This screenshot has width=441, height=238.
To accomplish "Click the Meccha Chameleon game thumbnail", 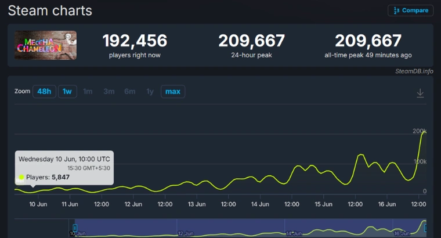I will coord(46,45).
